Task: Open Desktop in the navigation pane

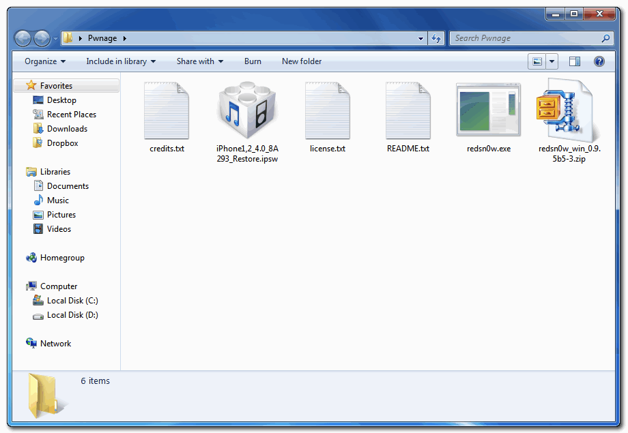Action: [55, 100]
